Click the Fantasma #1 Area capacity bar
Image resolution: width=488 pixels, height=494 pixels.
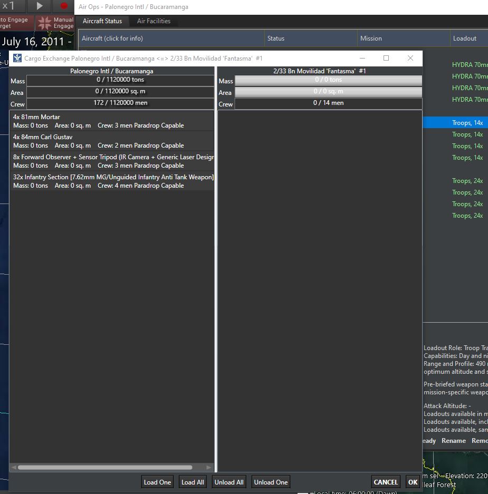pyautogui.click(x=329, y=92)
